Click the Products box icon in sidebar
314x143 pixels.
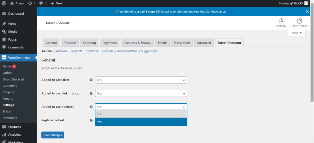(4, 127)
